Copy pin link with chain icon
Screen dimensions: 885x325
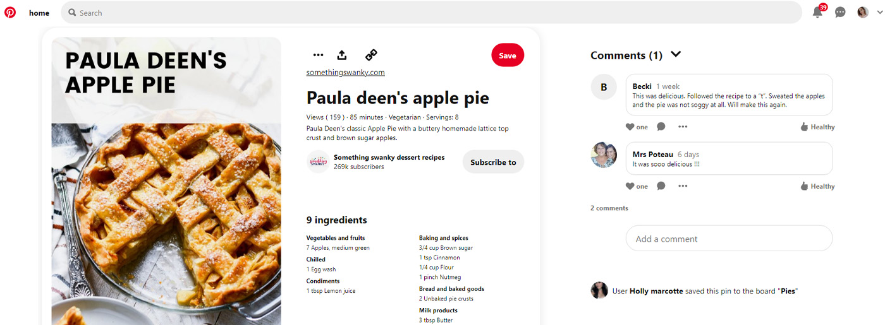(371, 55)
